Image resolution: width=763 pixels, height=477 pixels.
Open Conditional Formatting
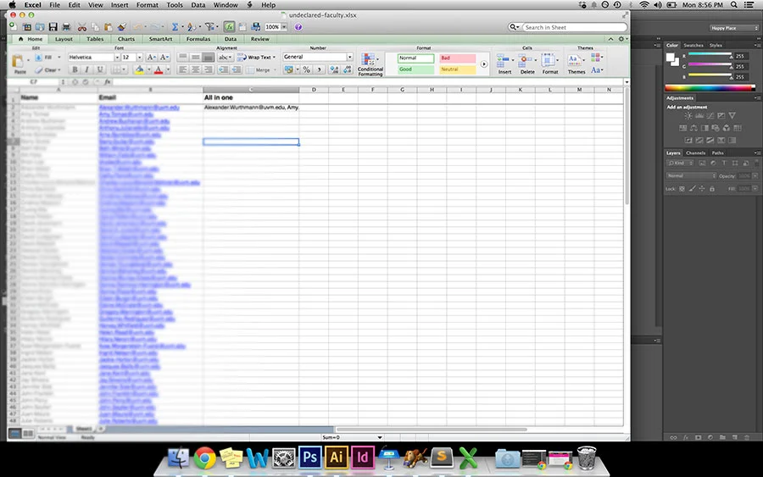(x=370, y=64)
